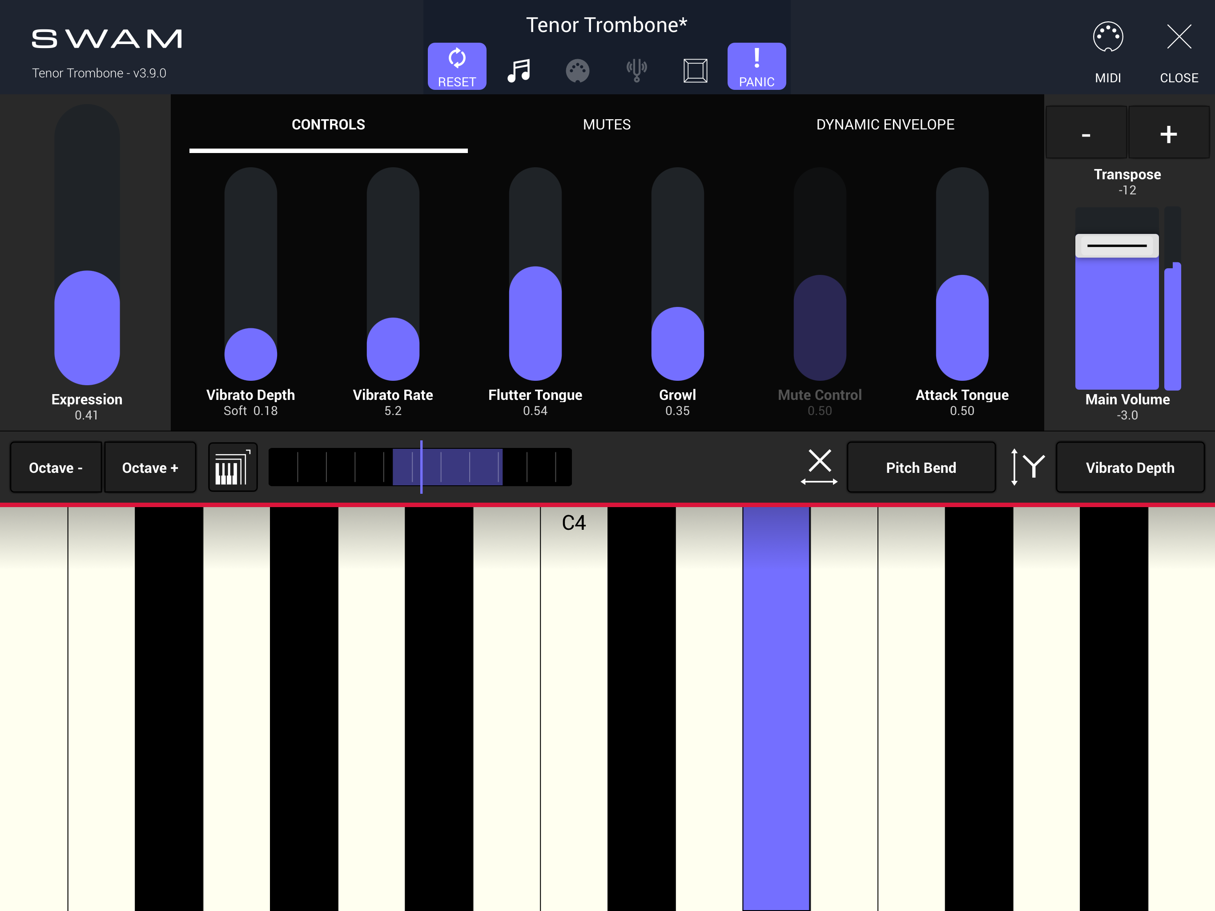Open the Pitch Bend X-axis dropdown
Viewport: 1215px width, 911px height.
[x=921, y=468]
